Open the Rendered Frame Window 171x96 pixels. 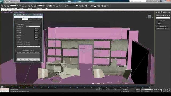point(105,6)
